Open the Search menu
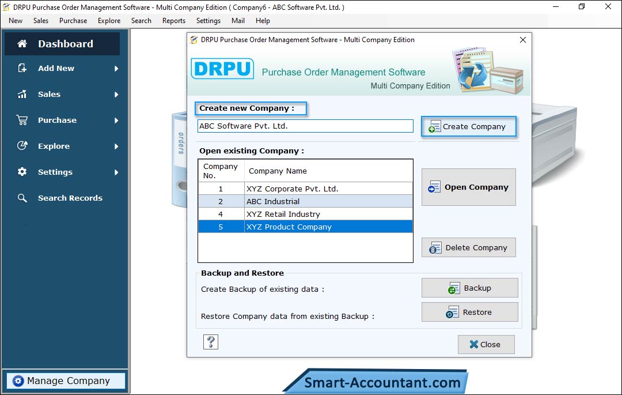 (x=141, y=21)
